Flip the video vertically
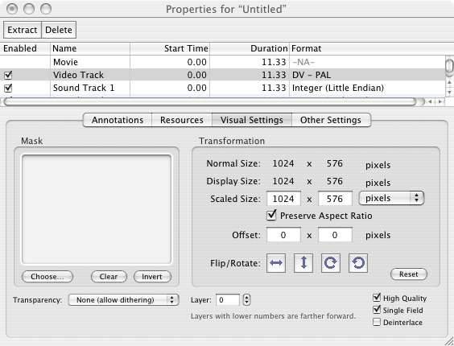Image resolution: width=454 pixels, height=346 pixels. [x=303, y=263]
